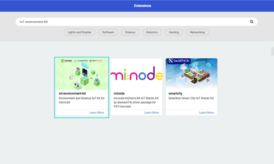274x164 pixels.
Task: Click the magnifying glass search icon
Action: click(x=252, y=22)
